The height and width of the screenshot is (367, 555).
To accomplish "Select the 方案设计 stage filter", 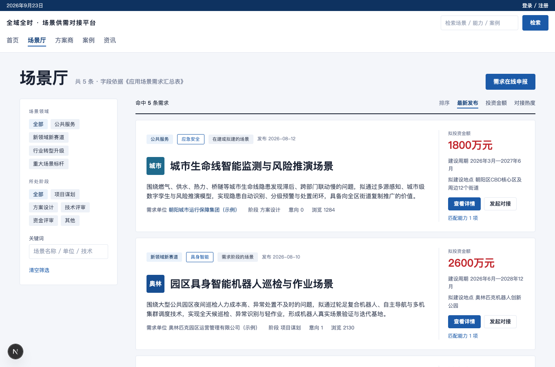I will coord(43,208).
